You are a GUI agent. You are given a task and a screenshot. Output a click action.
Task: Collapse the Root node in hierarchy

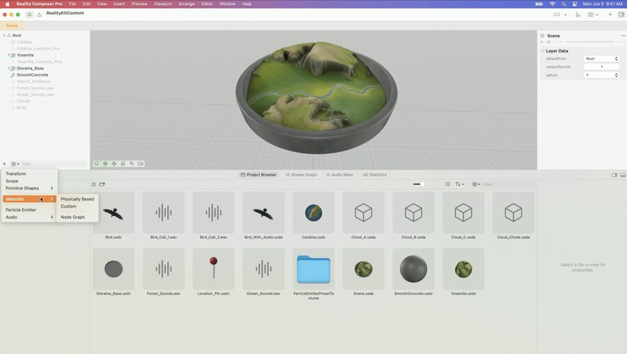click(4, 36)
